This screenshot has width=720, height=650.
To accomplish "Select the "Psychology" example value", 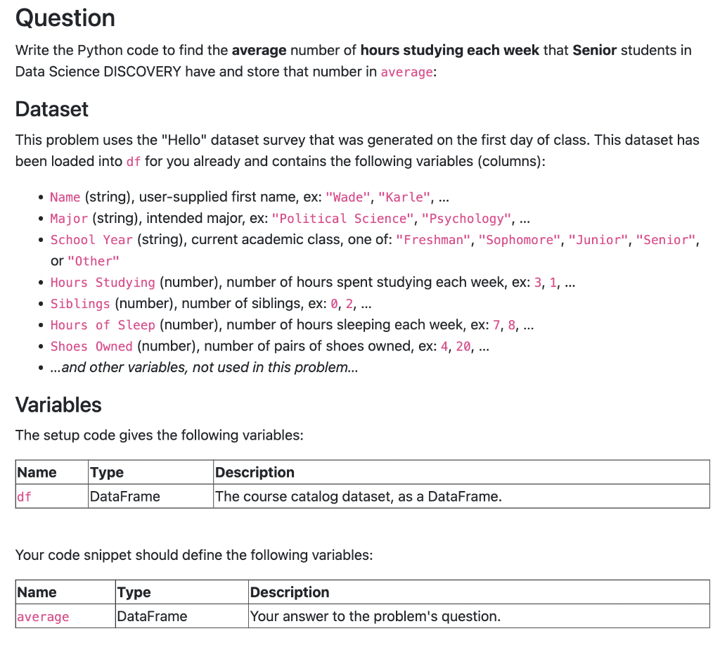I will click(x=468, y=219).
